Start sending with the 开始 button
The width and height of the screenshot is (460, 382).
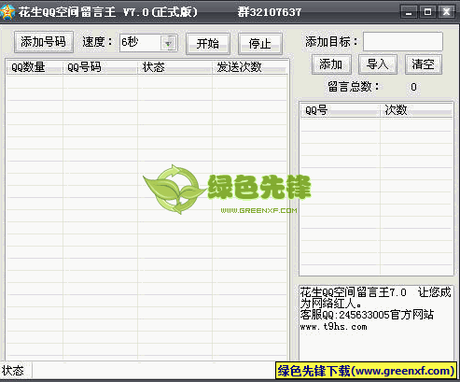pyautogui.click(x=208, y=44)
